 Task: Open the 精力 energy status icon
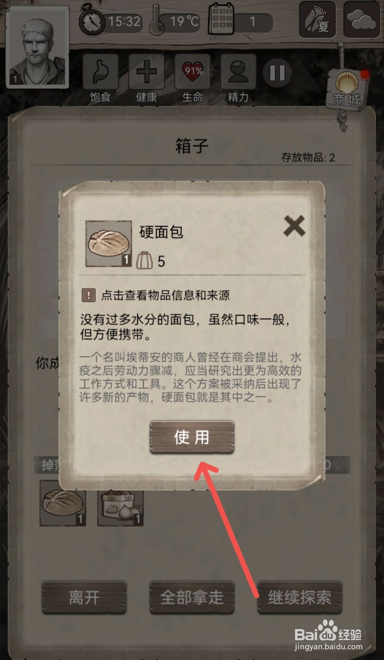click(x=238, y=72)
